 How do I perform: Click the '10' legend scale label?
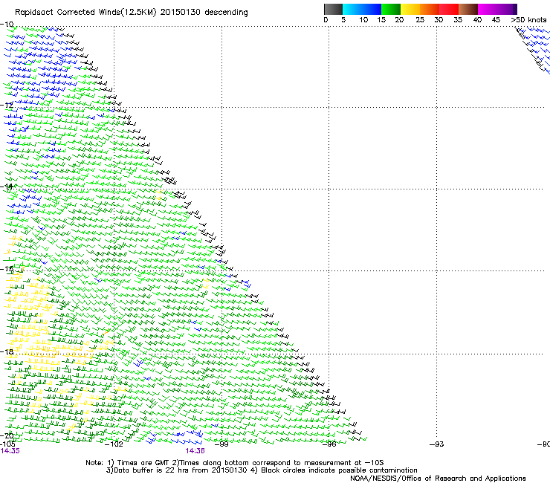(363, 20)
